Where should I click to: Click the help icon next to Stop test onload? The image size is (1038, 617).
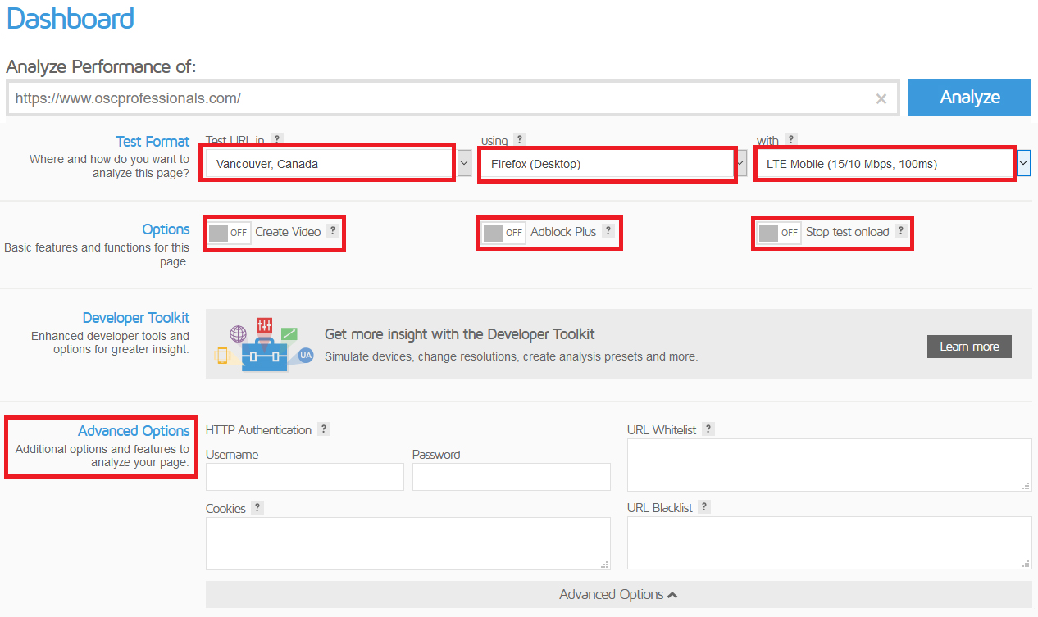900,231
